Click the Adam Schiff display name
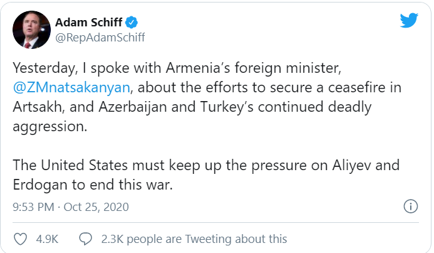Image resolution: width=434 pixels, height=253 pixels. (89, 23)
